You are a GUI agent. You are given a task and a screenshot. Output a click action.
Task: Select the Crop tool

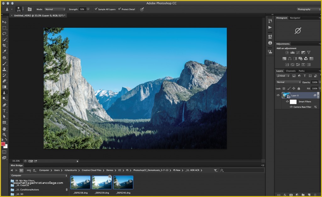4,45
